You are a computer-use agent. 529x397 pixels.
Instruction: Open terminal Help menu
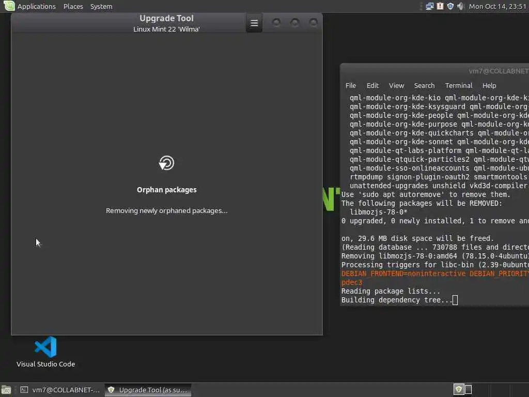489,85
